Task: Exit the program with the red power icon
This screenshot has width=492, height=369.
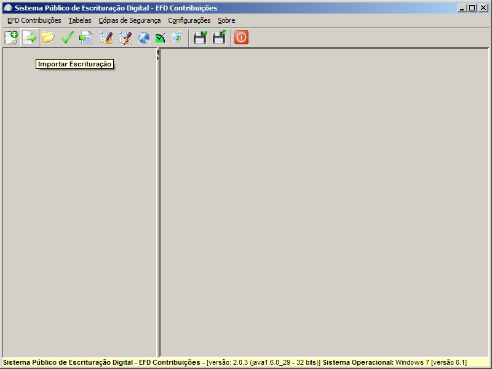Action: tap(241, 38)
